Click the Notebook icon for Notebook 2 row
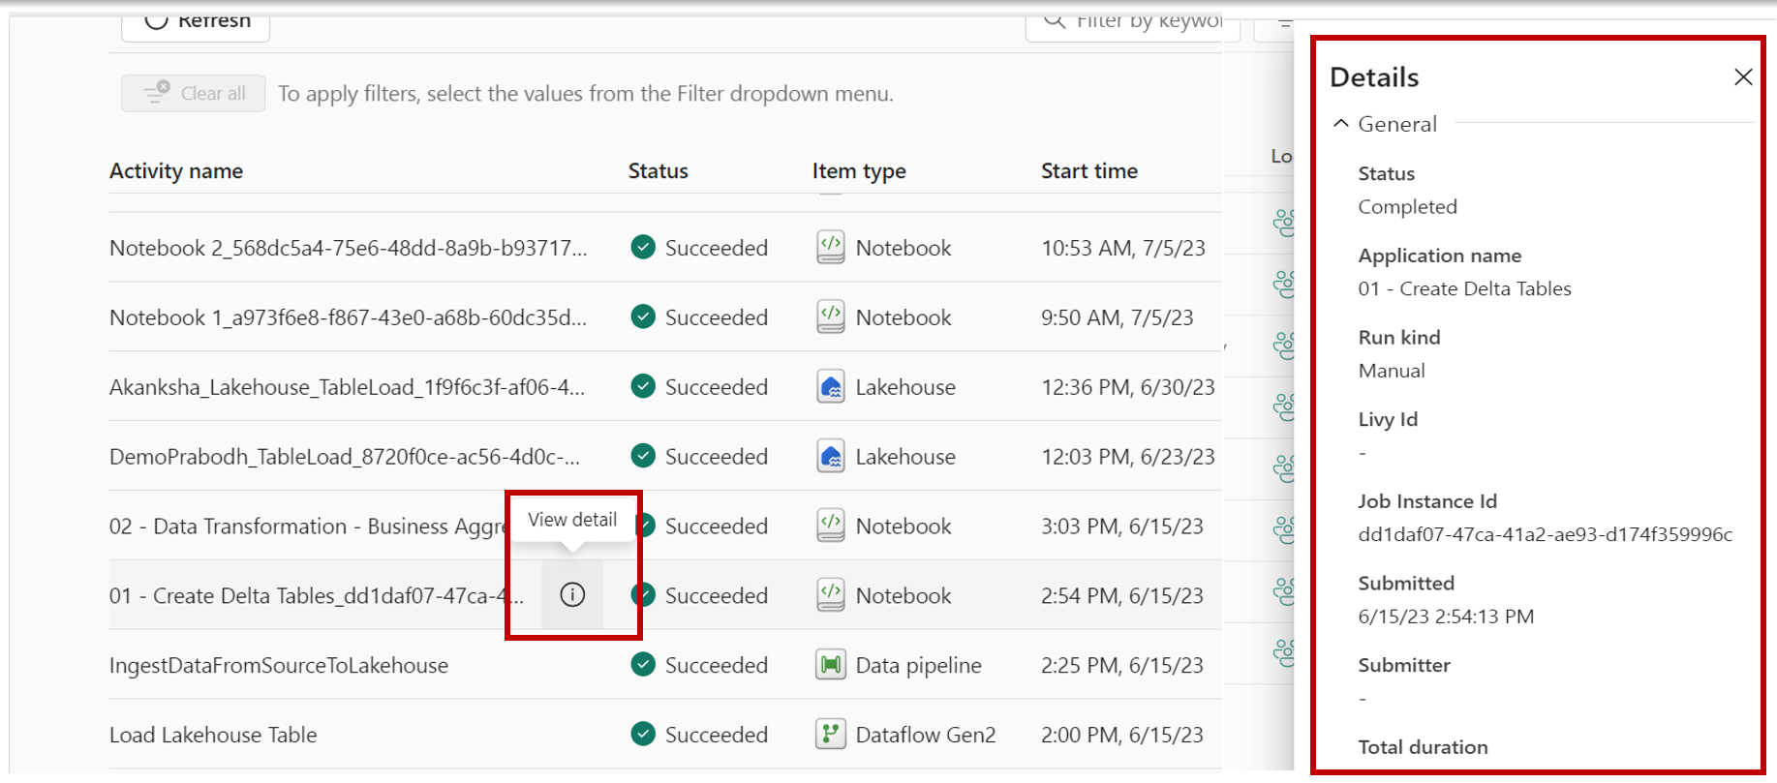This screenshot has width=1777, height=783. coord(830,248)
